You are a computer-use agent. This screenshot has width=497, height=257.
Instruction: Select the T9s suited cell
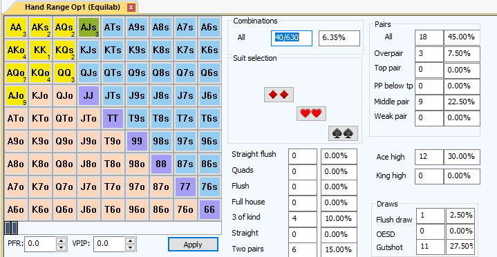[x=137, y=119]
